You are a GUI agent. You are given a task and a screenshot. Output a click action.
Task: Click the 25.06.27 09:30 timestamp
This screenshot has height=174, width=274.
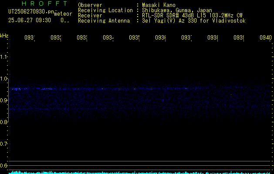(x=30, y=20)
